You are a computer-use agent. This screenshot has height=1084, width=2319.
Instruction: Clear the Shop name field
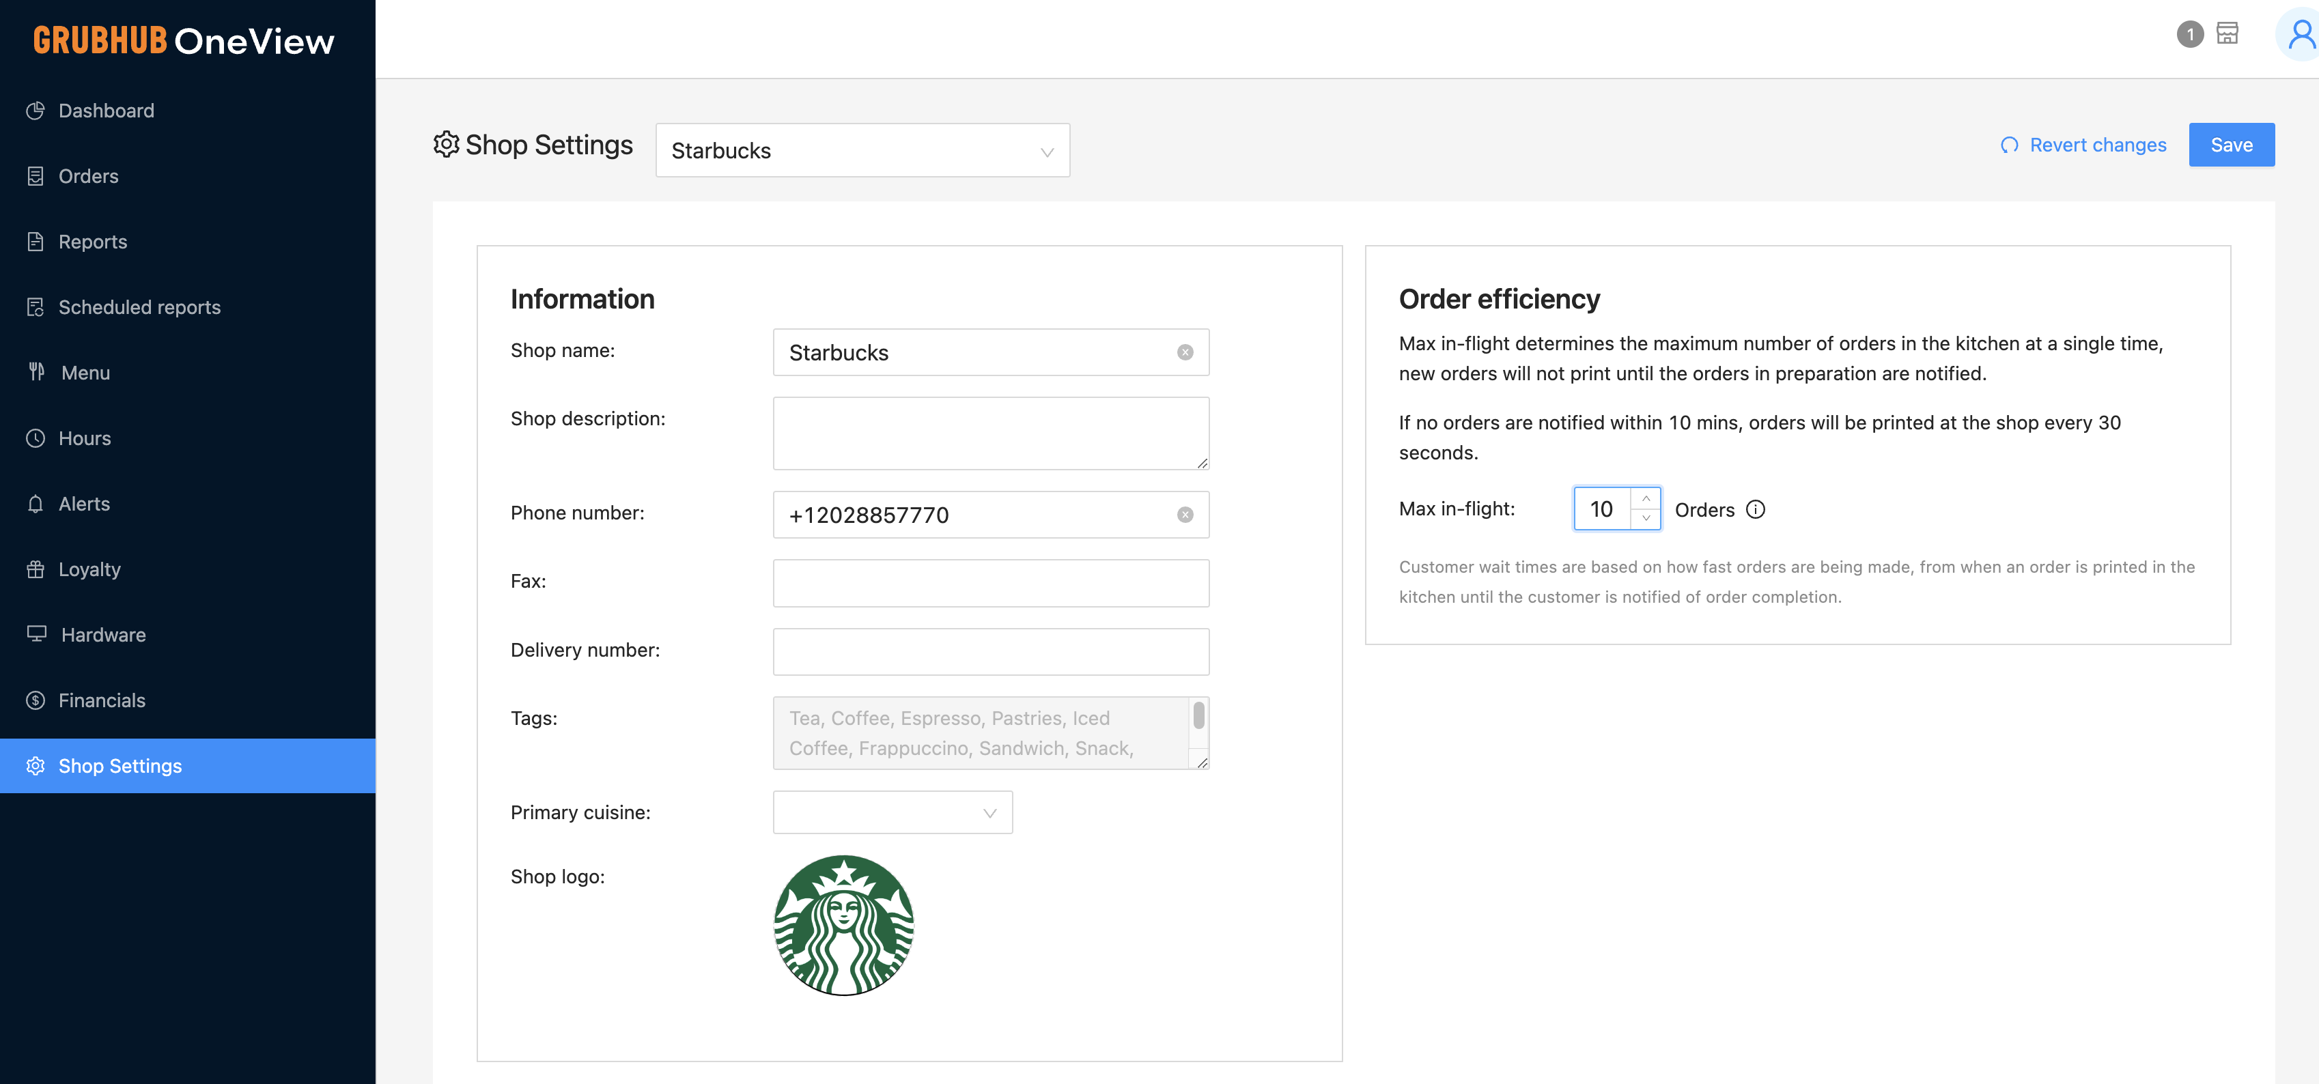[x=1185, y=353]
